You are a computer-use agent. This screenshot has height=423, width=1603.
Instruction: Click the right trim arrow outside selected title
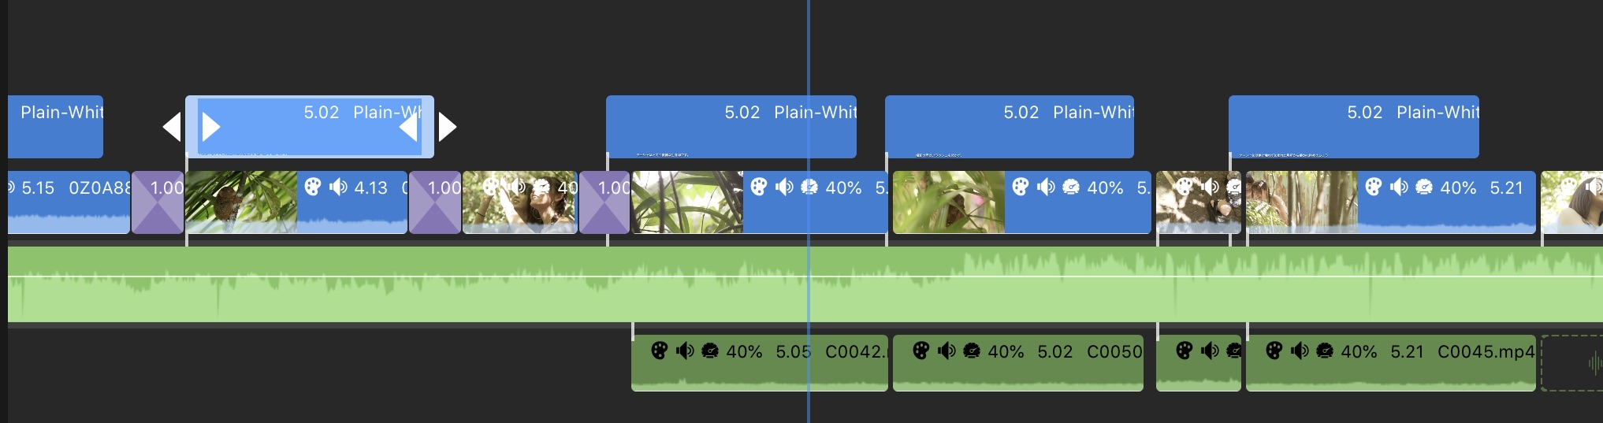tap(448, 126)
